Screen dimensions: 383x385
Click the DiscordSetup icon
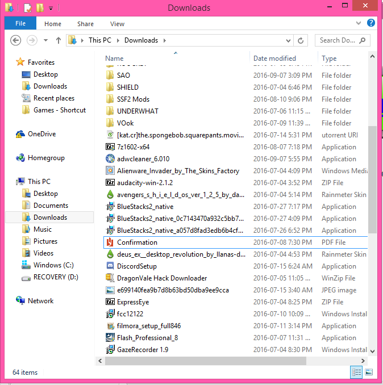click(x=110, y=266)
